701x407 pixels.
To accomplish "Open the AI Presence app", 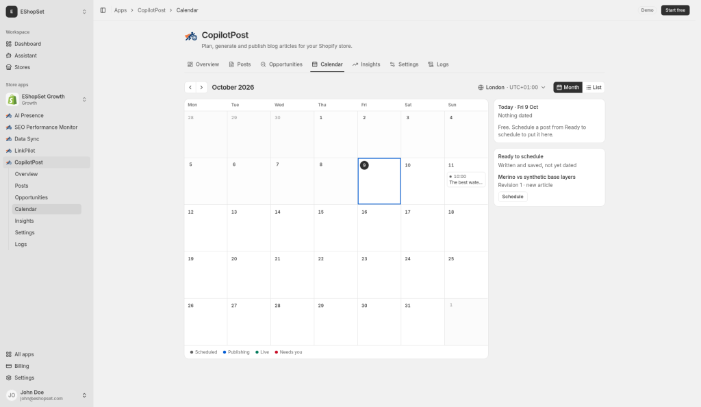I will click(47, 115).
